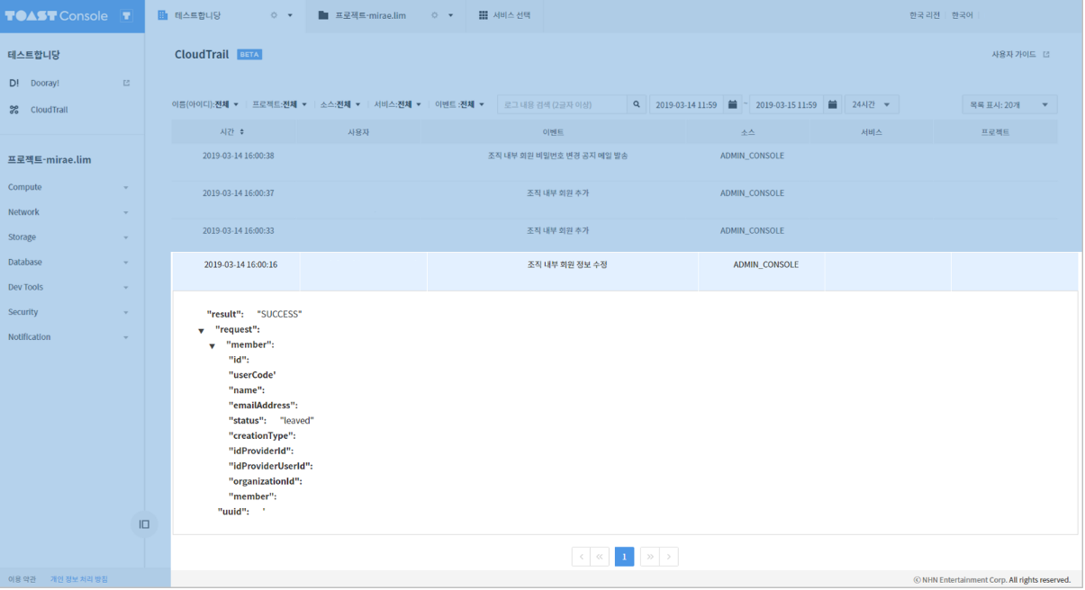Click the end date field 2019-03-15 11:59
The width and height of the screenshot is (1085, 590).
coord(787,104)
